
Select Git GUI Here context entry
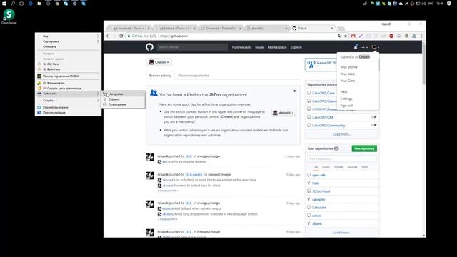[68, 64]
